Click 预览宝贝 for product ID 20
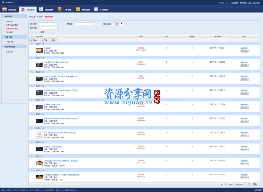Image resolution: width=263 pixels, height=192 pixels. 244,178
